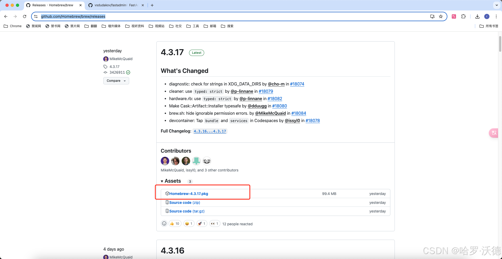Open pull request #18074

click(297, 84)
